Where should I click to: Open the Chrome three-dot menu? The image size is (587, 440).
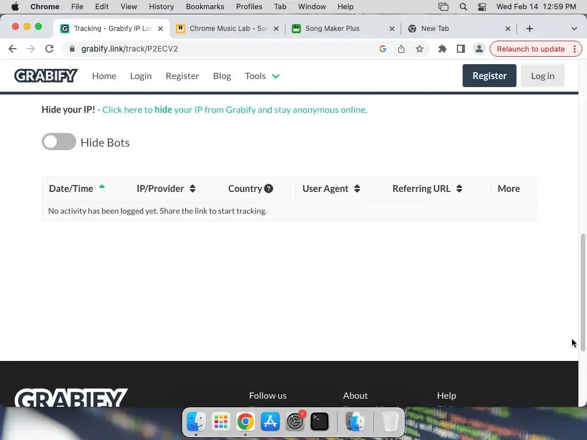click(x=574, y=49)
